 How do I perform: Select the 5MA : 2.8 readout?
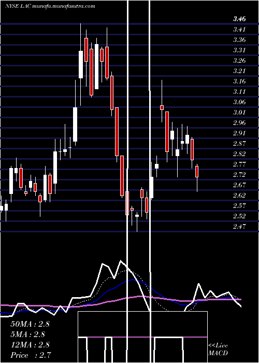pos(28,334)
